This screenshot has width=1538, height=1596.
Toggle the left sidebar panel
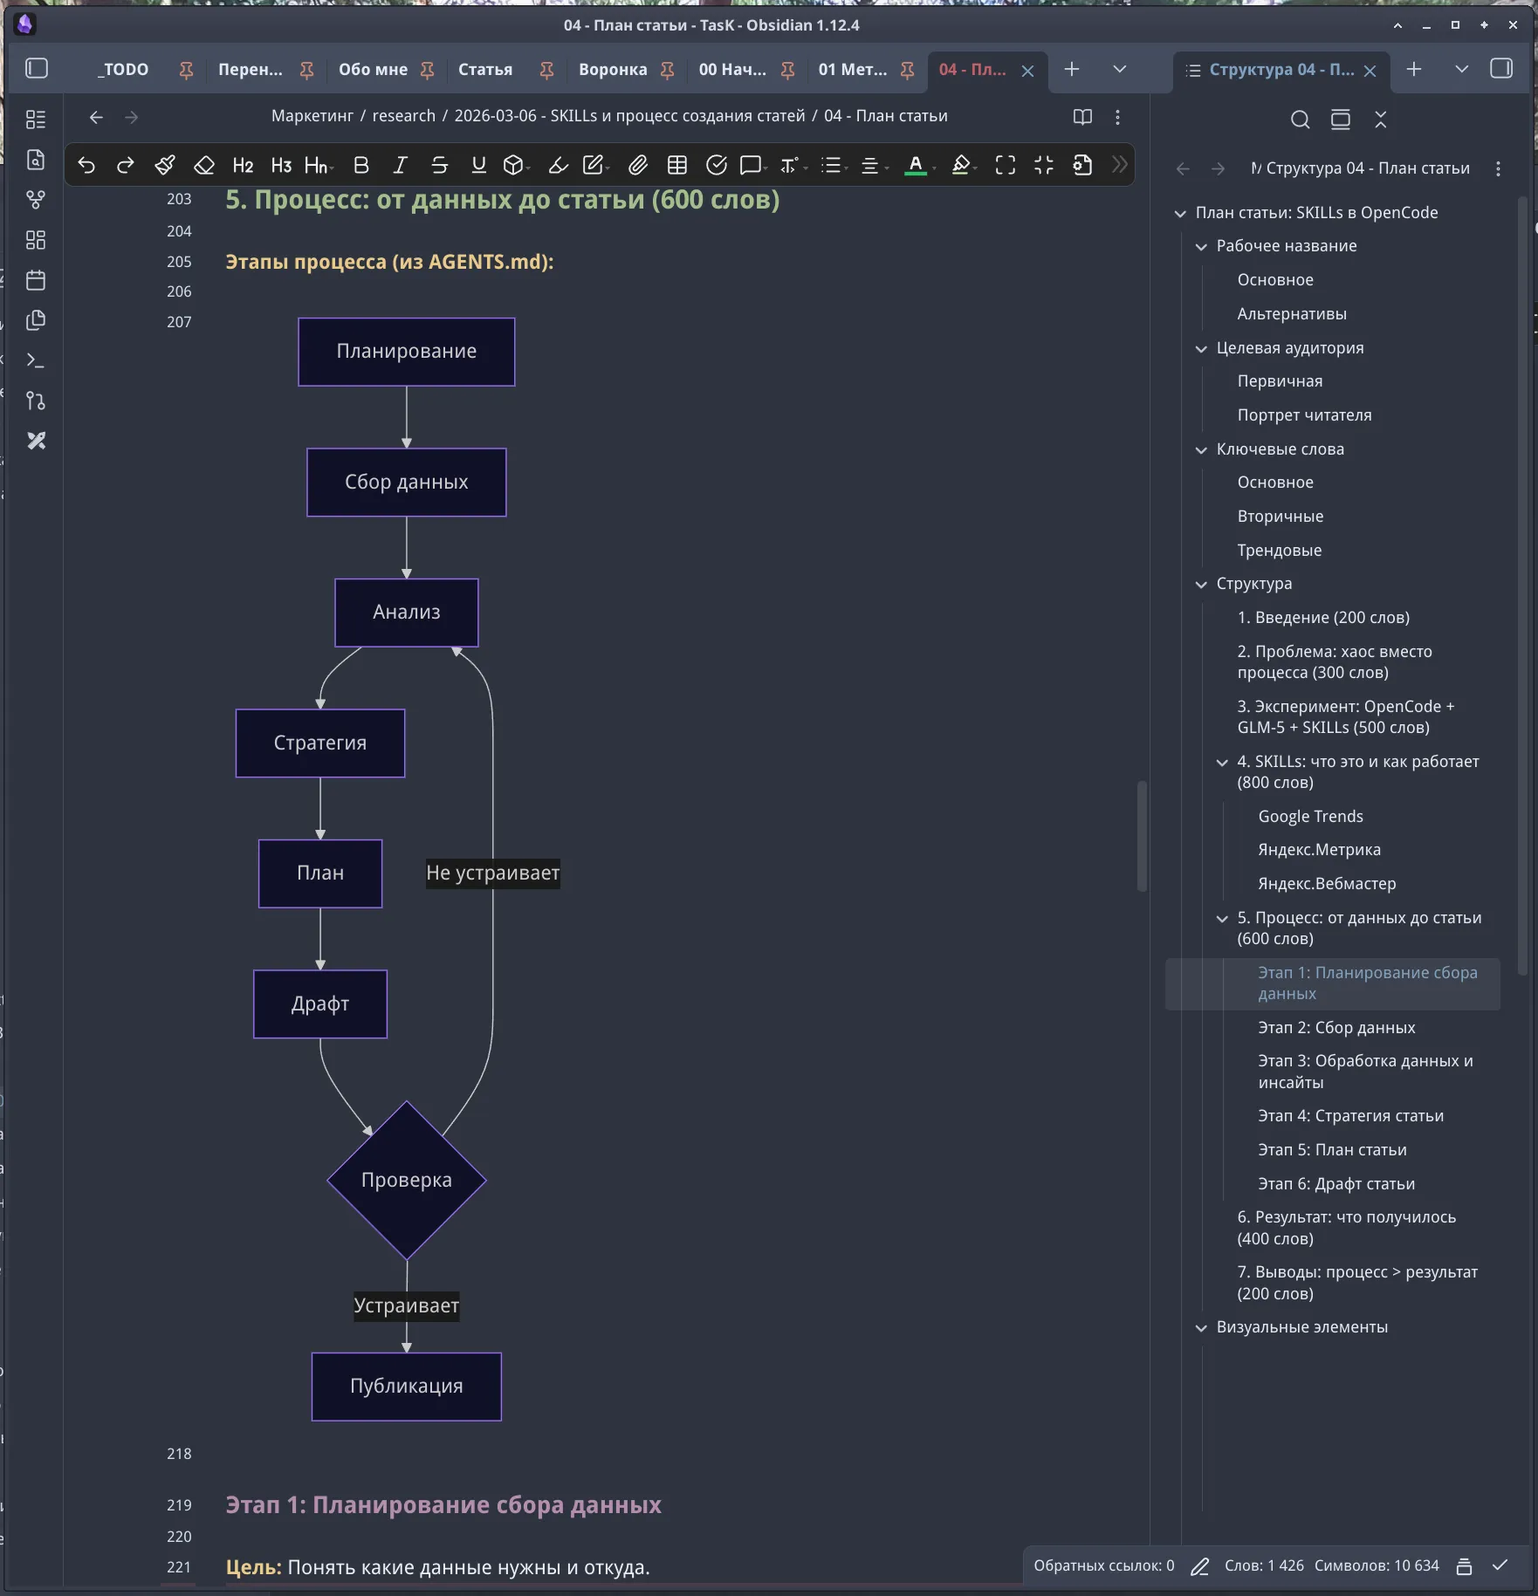point(37,69)
